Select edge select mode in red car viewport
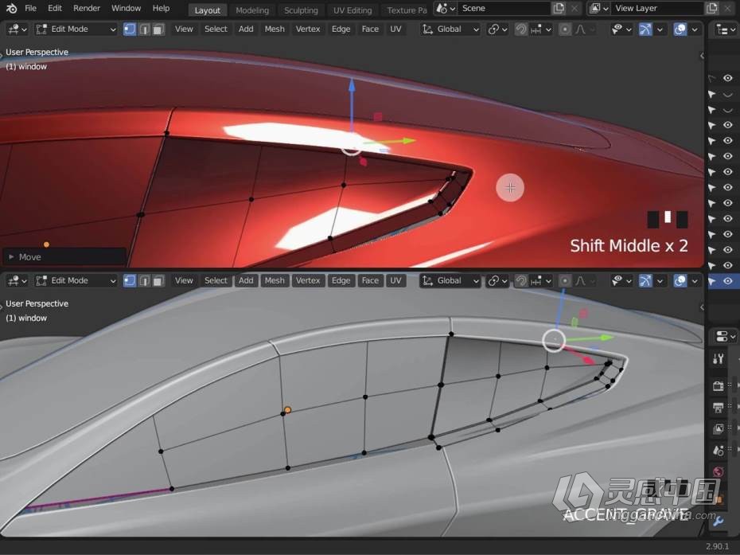Image resolution: width=740 pixels, height=555 pixels. coord(144,29)
